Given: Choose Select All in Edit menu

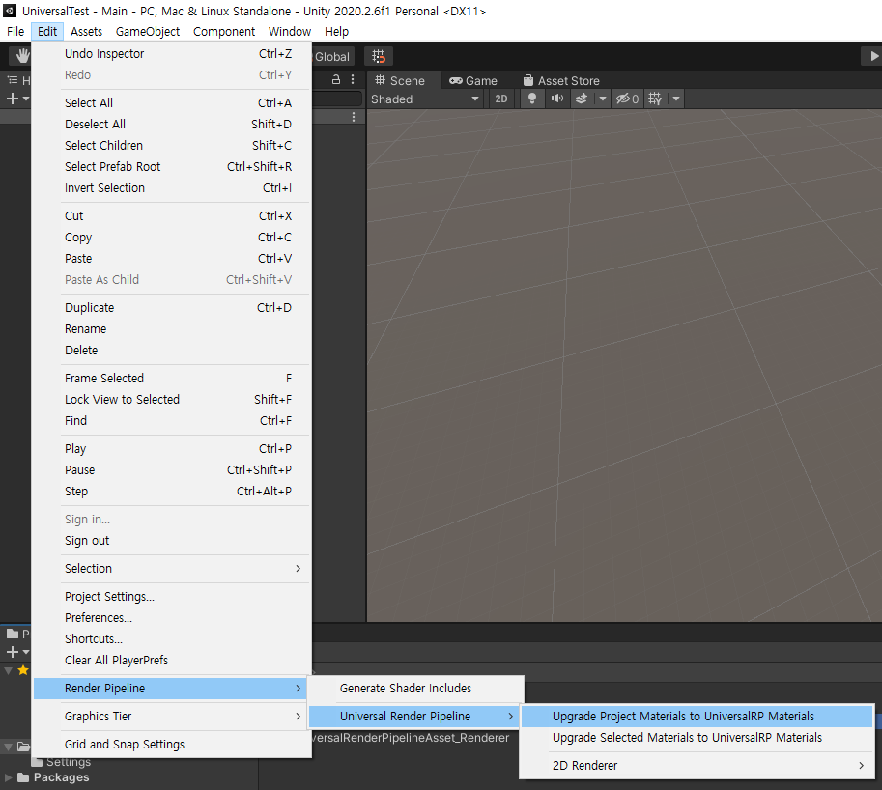Looking at the screenshot, I should pos(172,103).
